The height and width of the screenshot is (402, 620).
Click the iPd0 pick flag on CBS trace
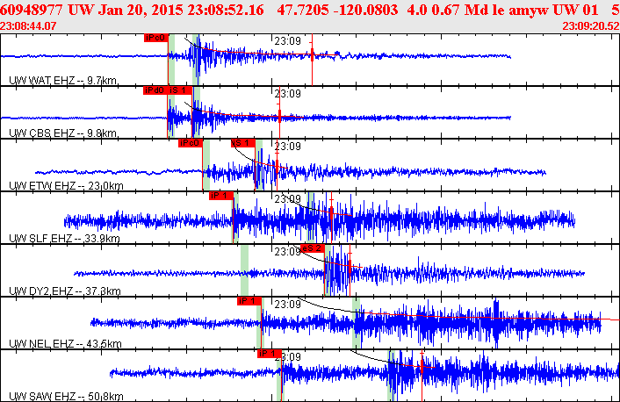[155, 90]
